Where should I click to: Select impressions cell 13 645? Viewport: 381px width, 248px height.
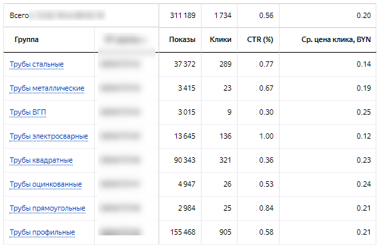185,137
